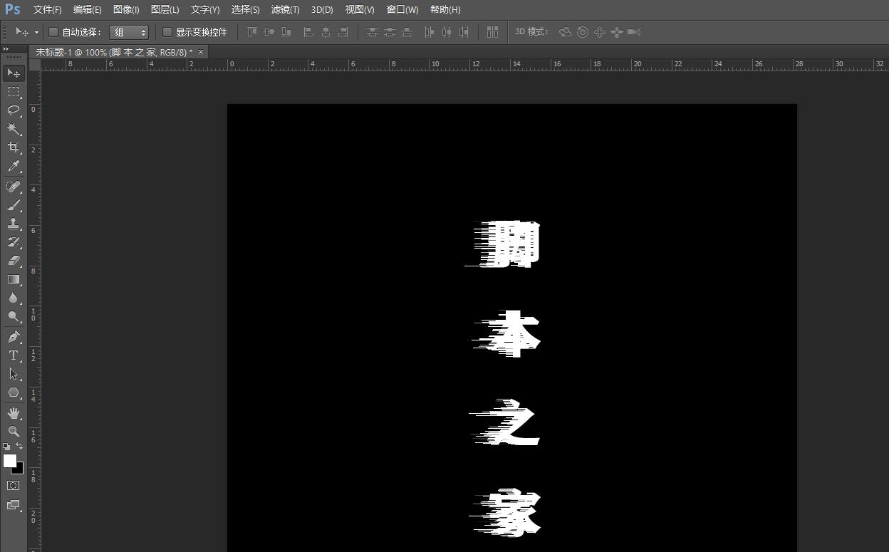The height and width of the screenshot is (552, 889).
Task: Open the 滤镜(T) menu
Action: point(286,9)
